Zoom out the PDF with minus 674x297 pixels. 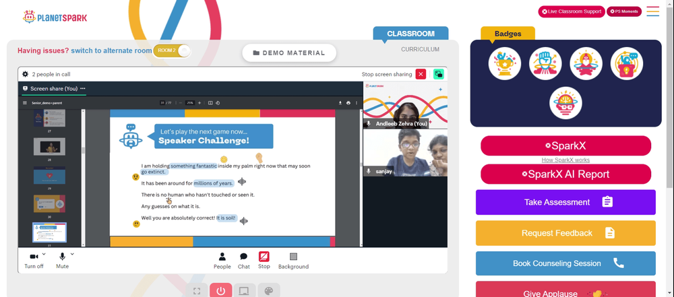pyautogui.click(x=180, y=103)
